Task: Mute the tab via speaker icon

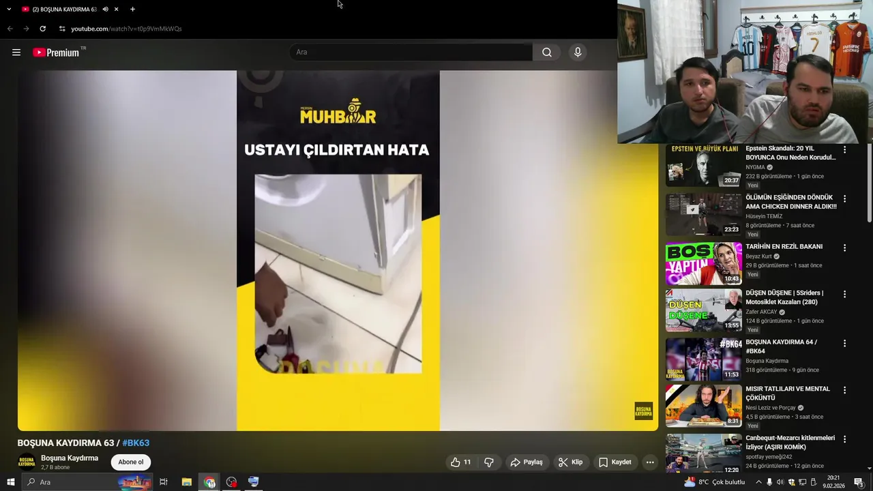Action: 105,9
